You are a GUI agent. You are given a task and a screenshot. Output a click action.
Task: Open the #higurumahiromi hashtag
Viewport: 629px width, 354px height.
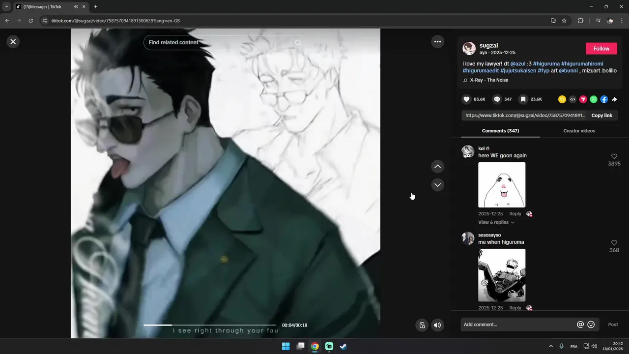(582, 64)
